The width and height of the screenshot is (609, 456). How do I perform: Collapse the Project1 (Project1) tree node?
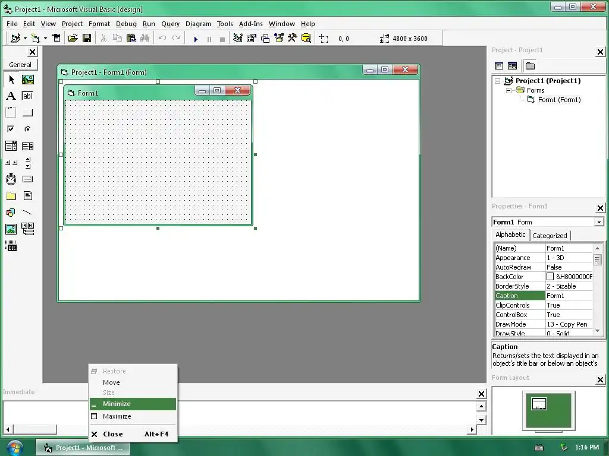coord(498,81)
